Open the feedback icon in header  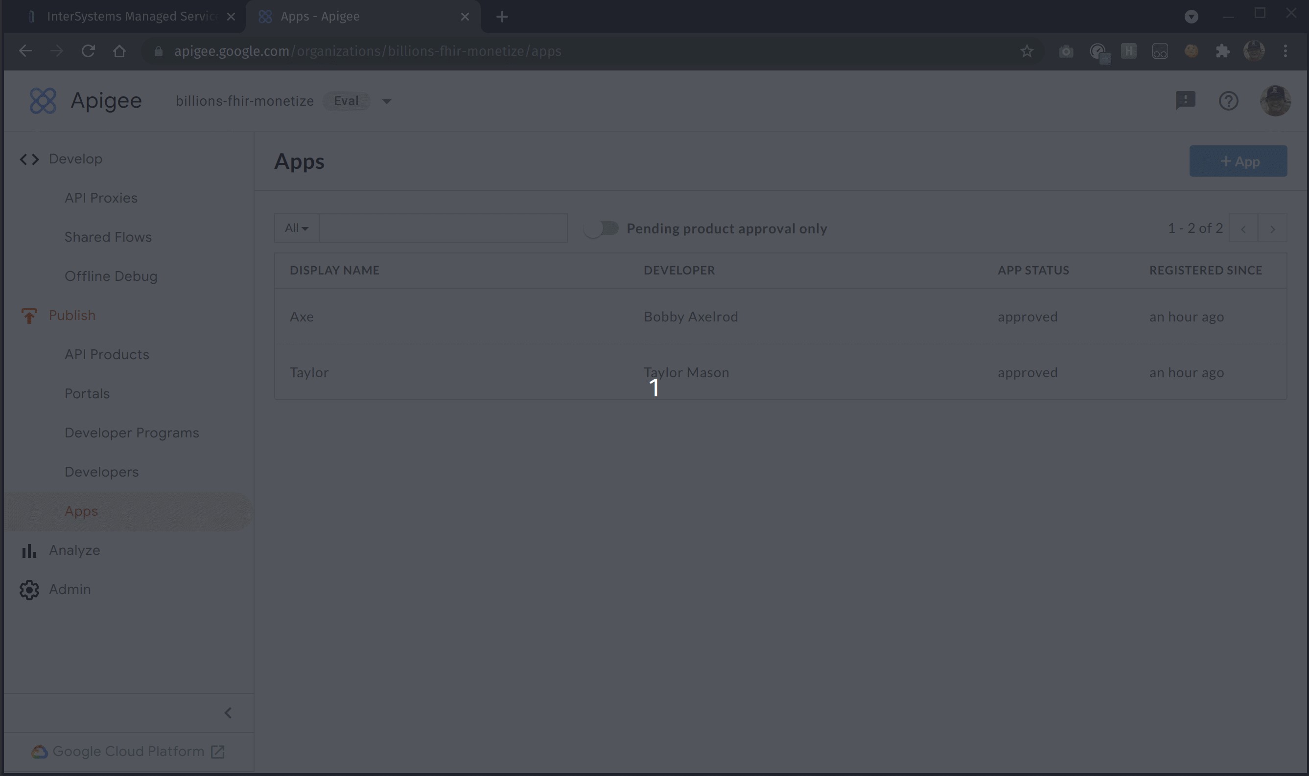coord(1185,100)
